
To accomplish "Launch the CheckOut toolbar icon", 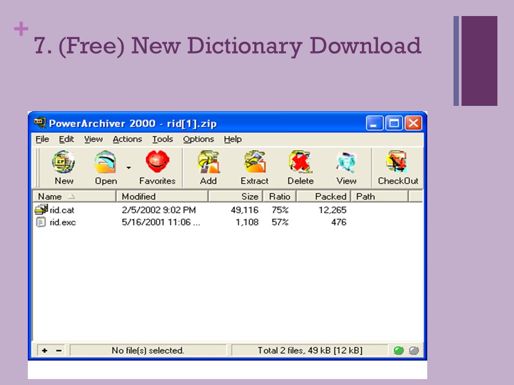I will pyautogui.click(x=398, y=162).
